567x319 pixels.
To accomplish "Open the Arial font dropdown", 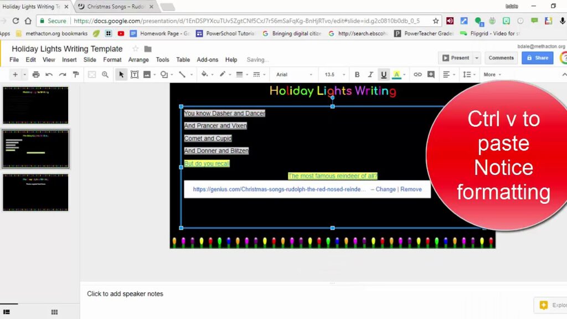I will [x=293, y=74].
